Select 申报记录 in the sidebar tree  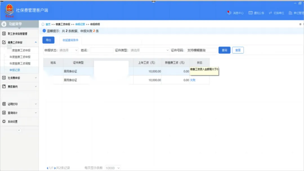pos(15,70)
